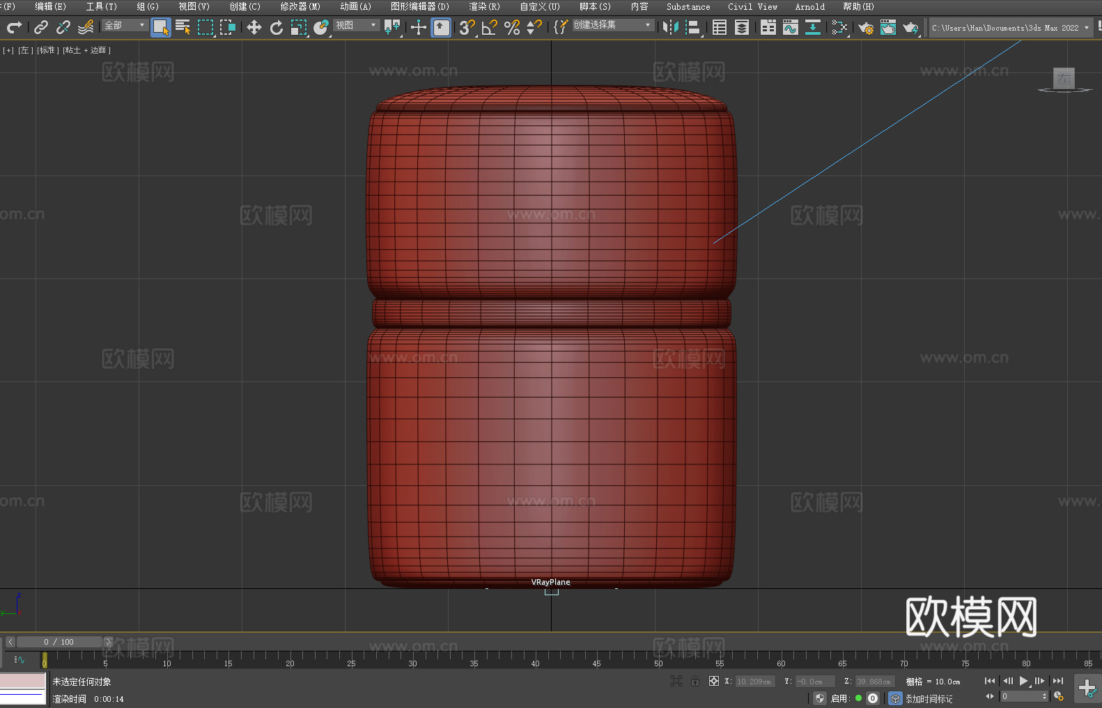Toggle the Percent Snap button

tap(512, 27)
